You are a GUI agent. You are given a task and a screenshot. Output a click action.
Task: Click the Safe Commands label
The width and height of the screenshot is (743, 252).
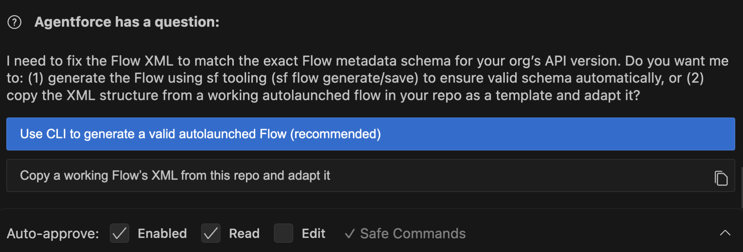tap(413, 233)
